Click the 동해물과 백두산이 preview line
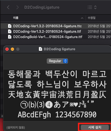Image resolution: width=111 pixels, height=131 pixels. [x=57, y=74]
